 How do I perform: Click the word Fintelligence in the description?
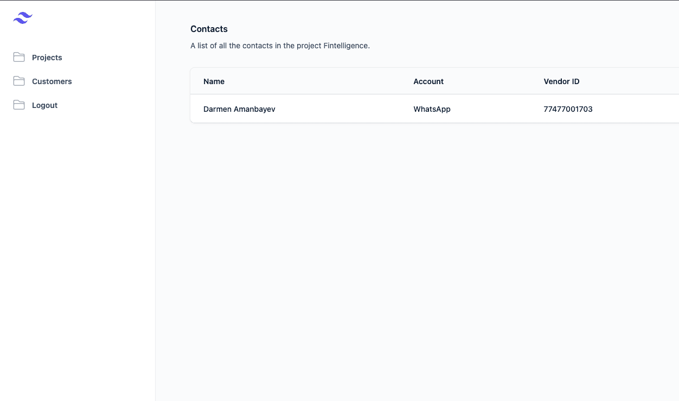pos(345,46)
